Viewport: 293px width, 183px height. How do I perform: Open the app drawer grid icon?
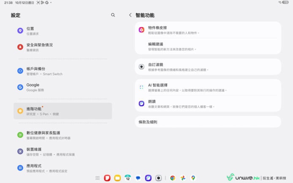98,178
